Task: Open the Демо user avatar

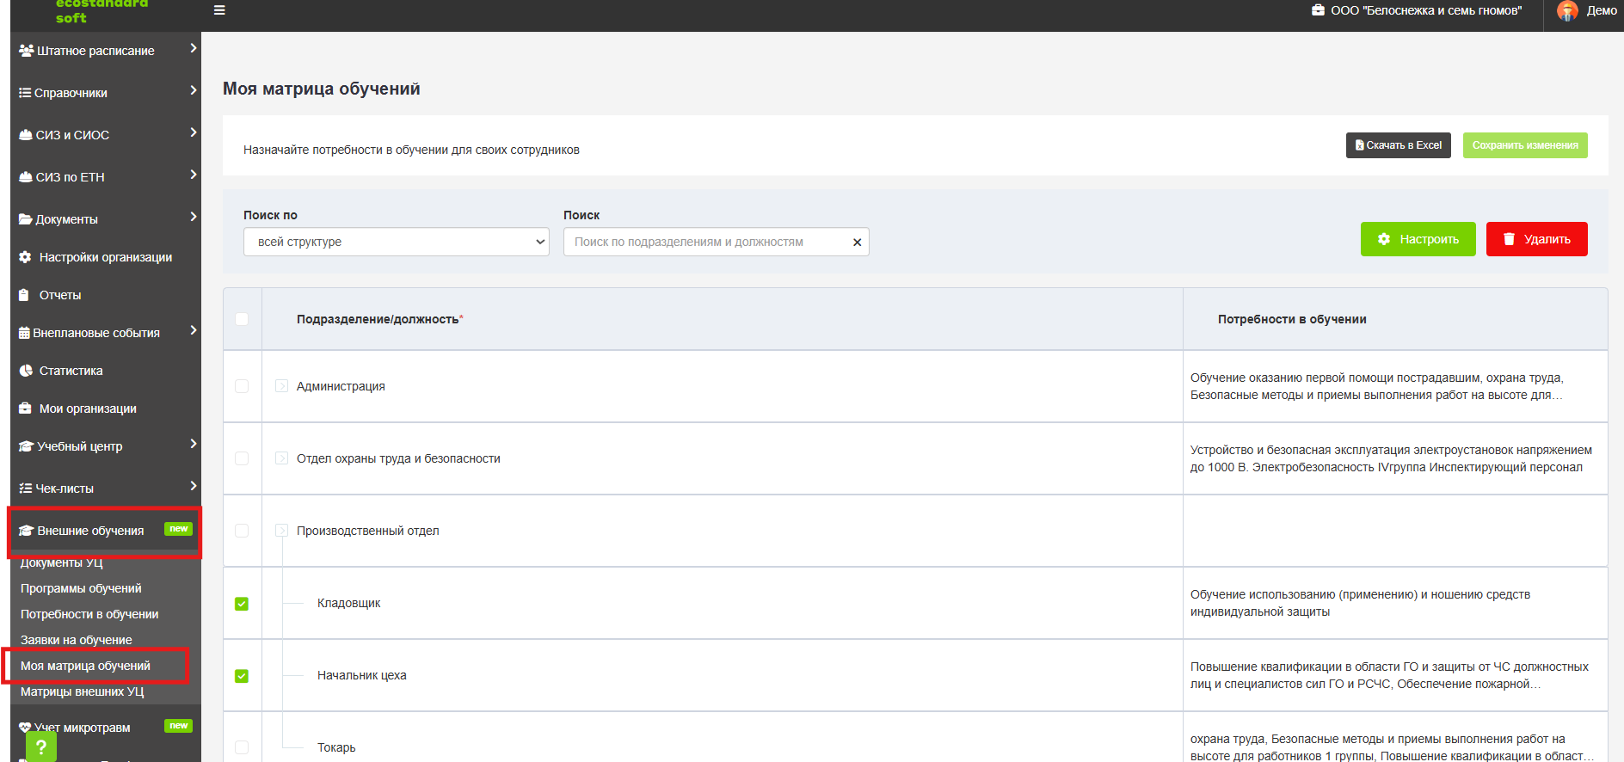Action: pyautogui.click(x=1567, y=10)
